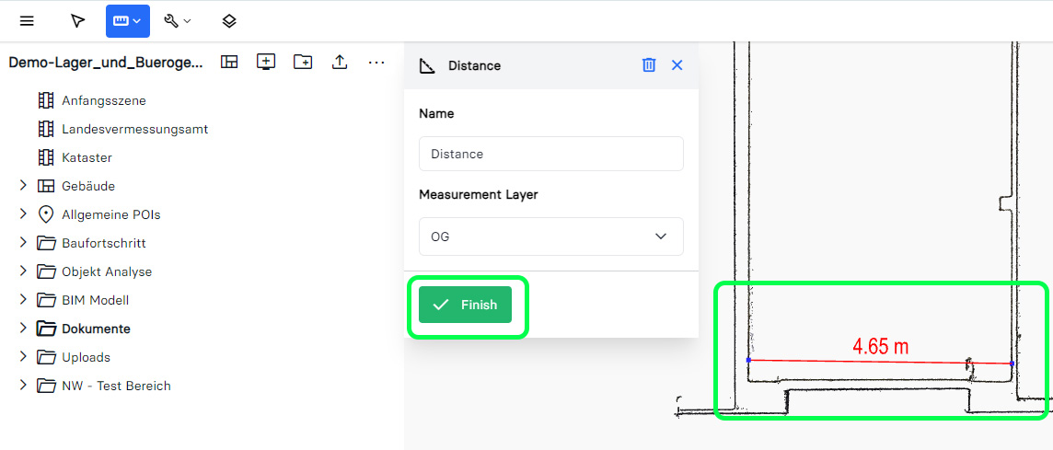Open the layers stack panel

point(229,21)
